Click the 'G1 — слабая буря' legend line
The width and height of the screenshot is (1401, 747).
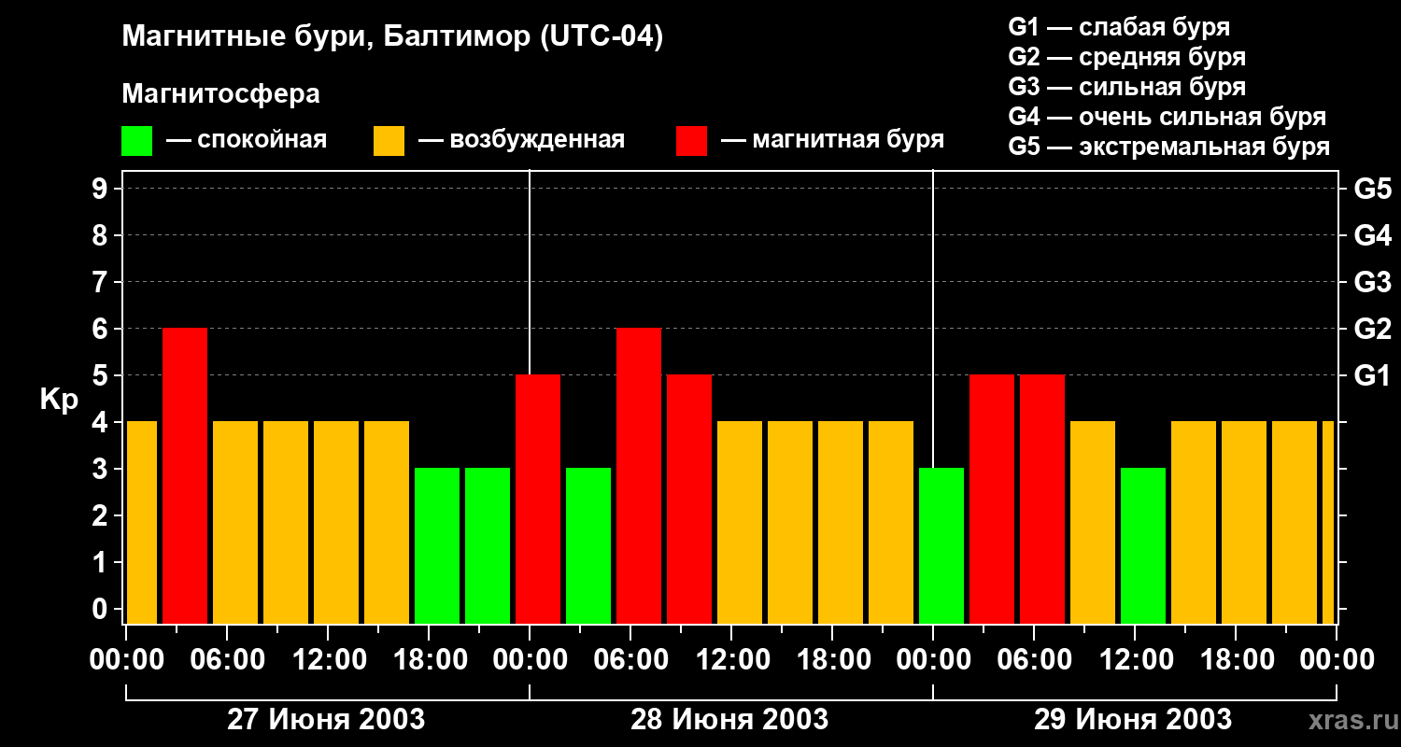point(1119,27)
